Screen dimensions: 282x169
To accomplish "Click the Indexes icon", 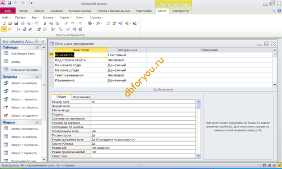I will 45,29.
